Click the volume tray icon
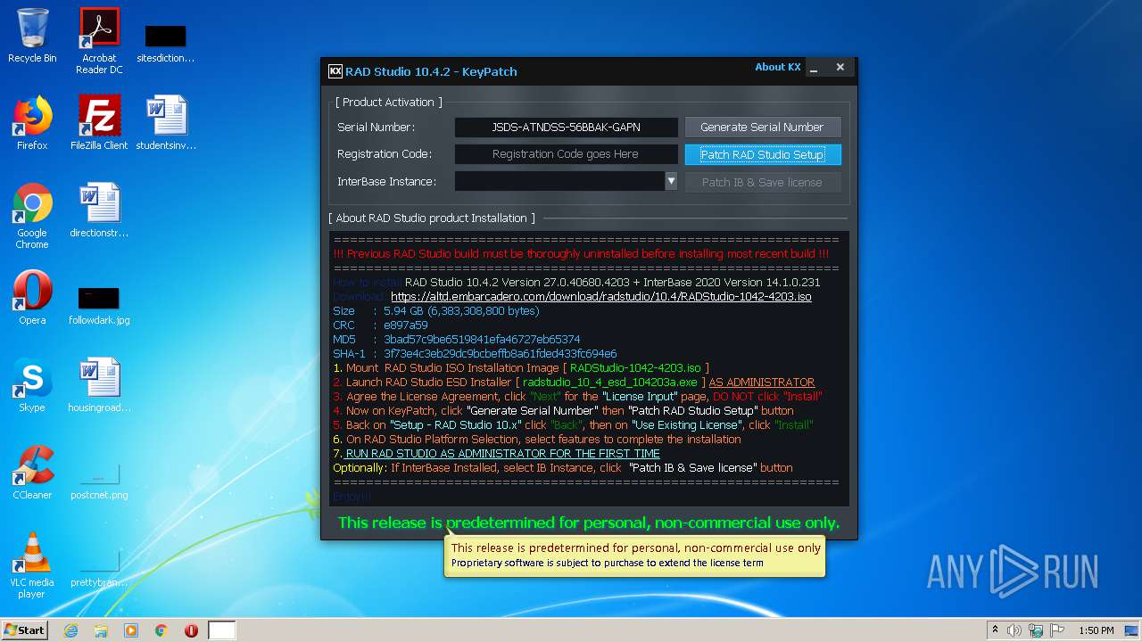Image resolution: width=1142 pixels, height=642 pixels. click(1014, 630)
